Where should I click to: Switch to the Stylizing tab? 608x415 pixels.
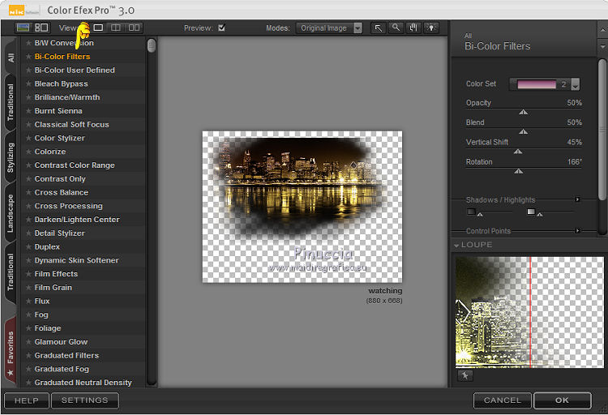(x=11, y=157)
